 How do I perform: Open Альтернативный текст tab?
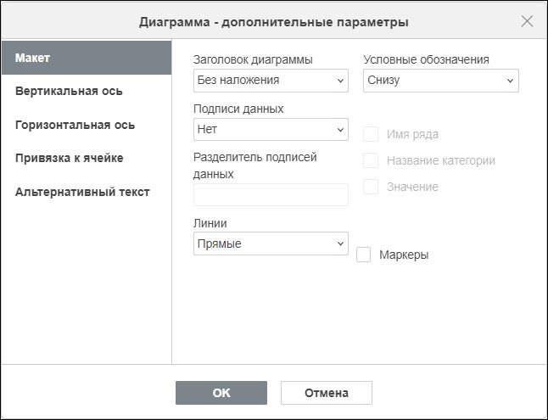tap(87, 192)
